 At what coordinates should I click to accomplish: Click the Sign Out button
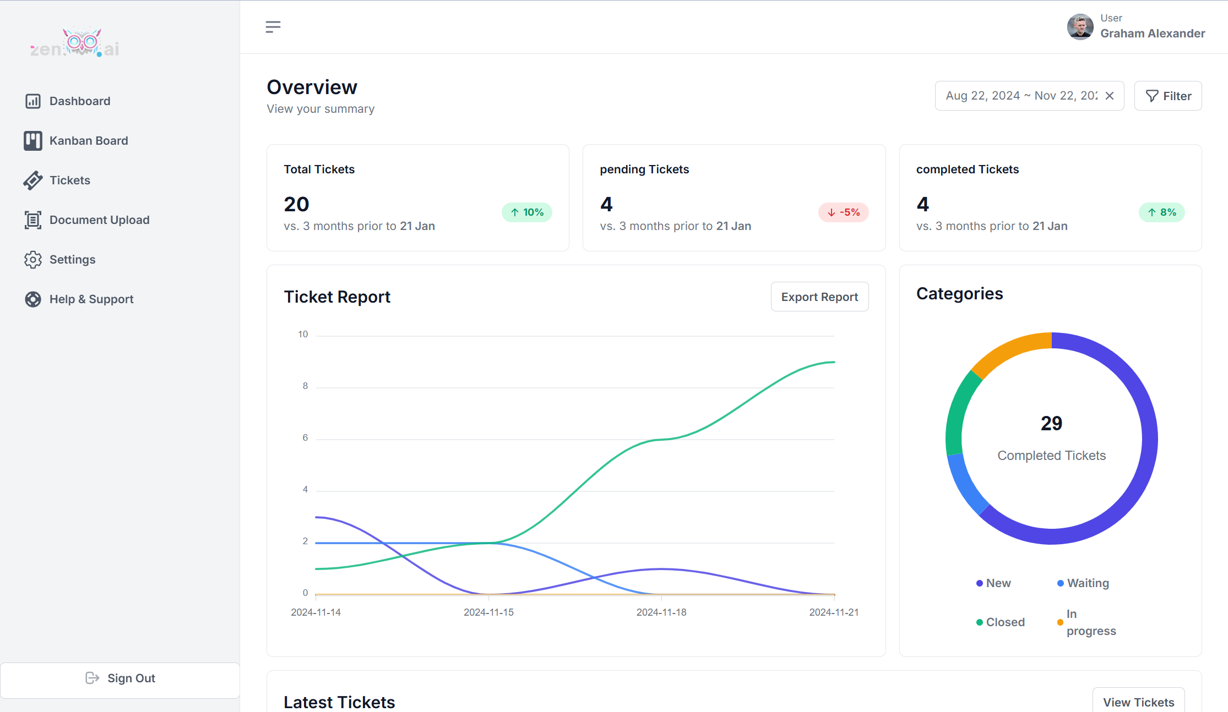click(x=120, y=678)
